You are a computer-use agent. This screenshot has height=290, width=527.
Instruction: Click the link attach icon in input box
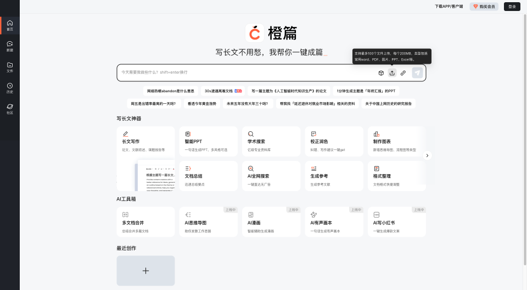403,73
